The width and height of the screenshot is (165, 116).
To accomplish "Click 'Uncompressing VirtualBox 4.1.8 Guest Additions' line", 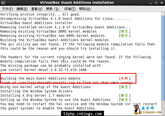I will (65, 19).
